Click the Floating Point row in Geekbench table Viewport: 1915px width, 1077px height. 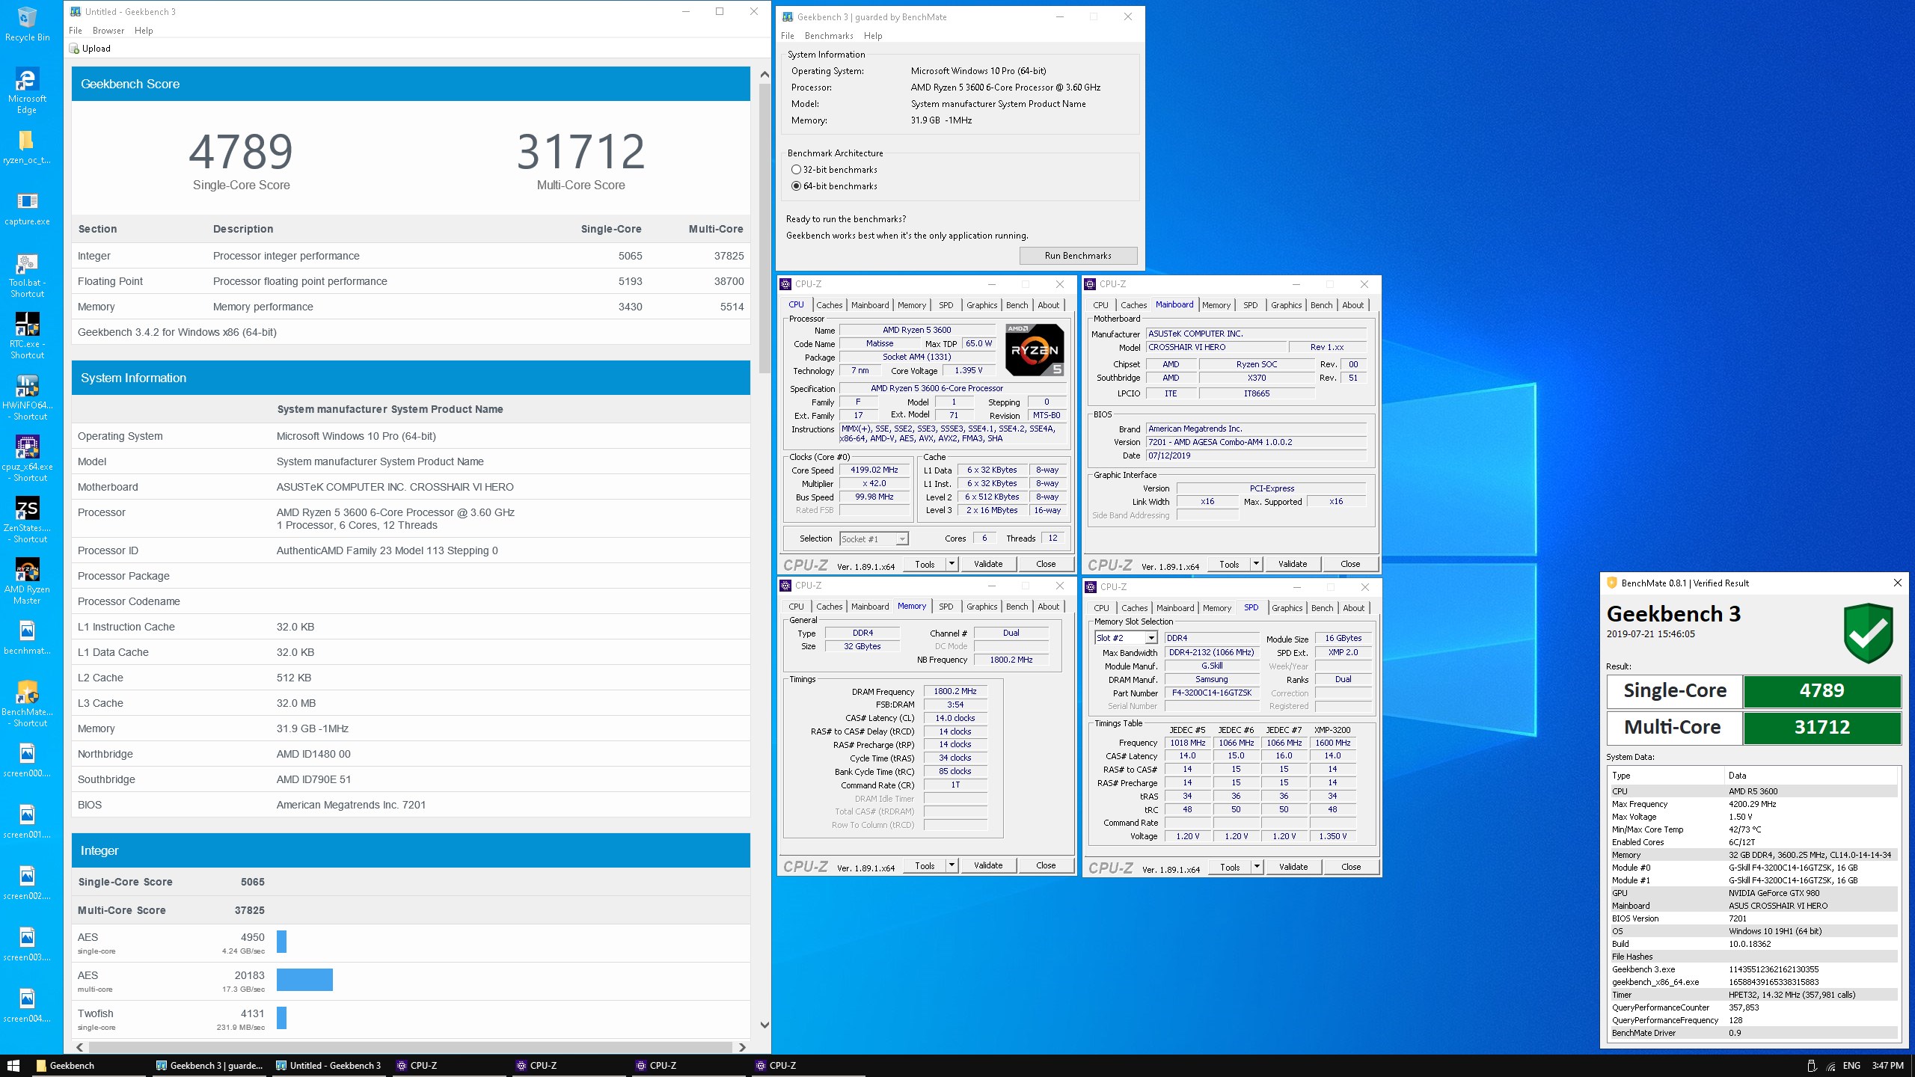[411, 281]
